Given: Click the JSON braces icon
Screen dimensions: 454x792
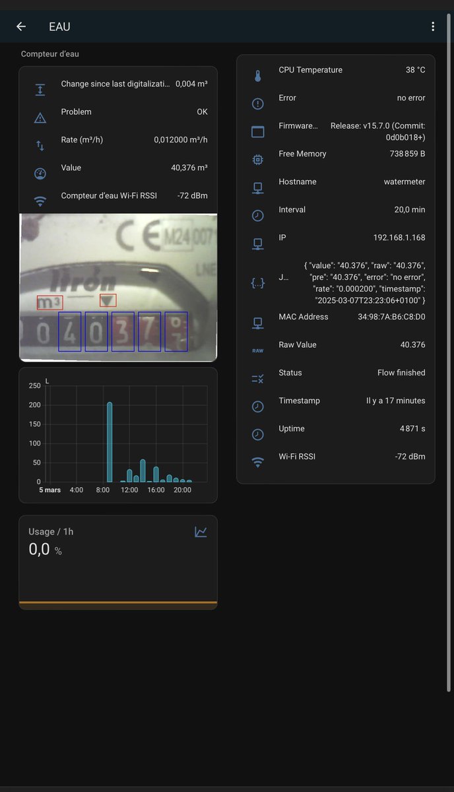Looking at the screenshot, I should [258, 283].
